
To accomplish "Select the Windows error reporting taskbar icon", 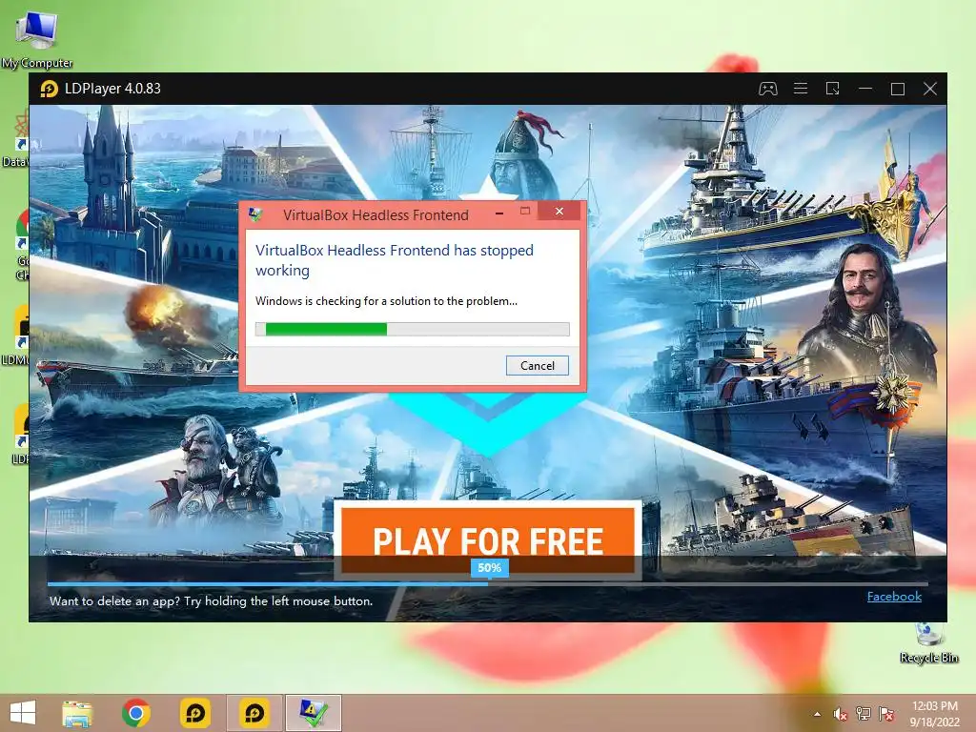I will point(313,713).
